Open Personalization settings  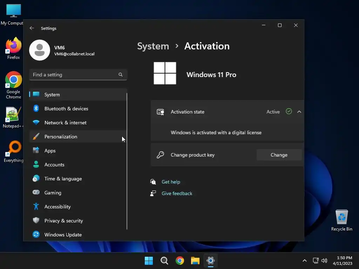tap(78, 137)
